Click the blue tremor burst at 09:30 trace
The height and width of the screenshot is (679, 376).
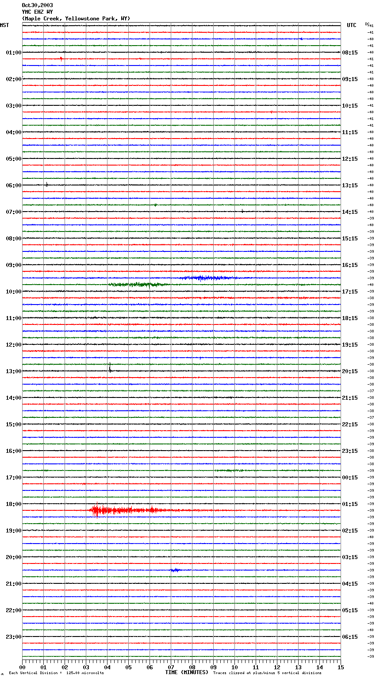(207, 278)
